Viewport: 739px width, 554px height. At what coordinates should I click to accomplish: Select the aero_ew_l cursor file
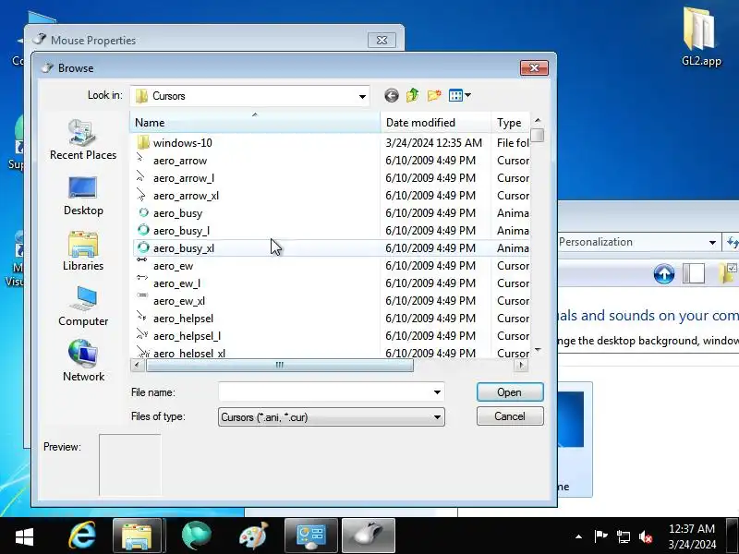[x=176, y=283]
